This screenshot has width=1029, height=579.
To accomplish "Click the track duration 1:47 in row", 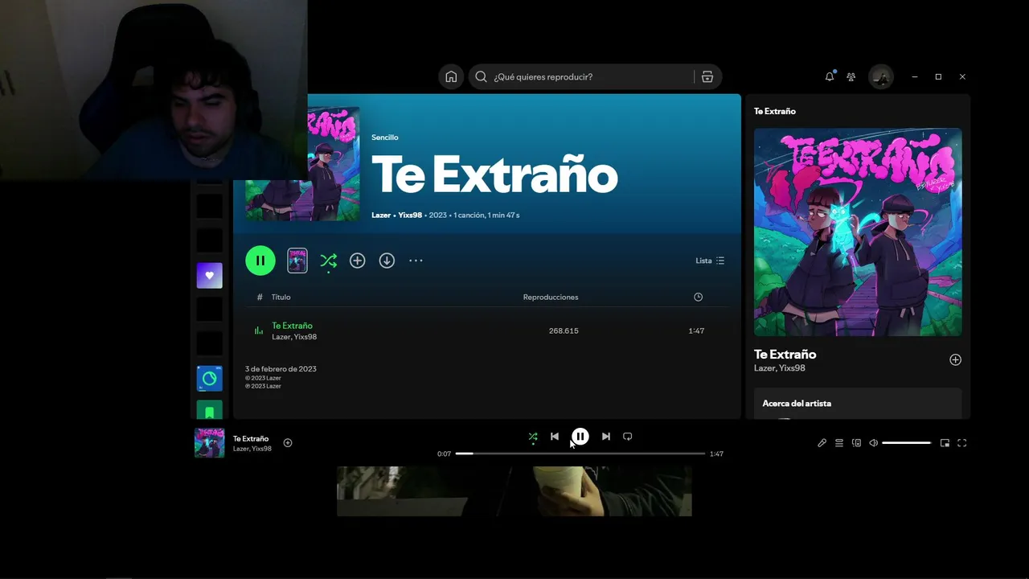I will [696, 331].
